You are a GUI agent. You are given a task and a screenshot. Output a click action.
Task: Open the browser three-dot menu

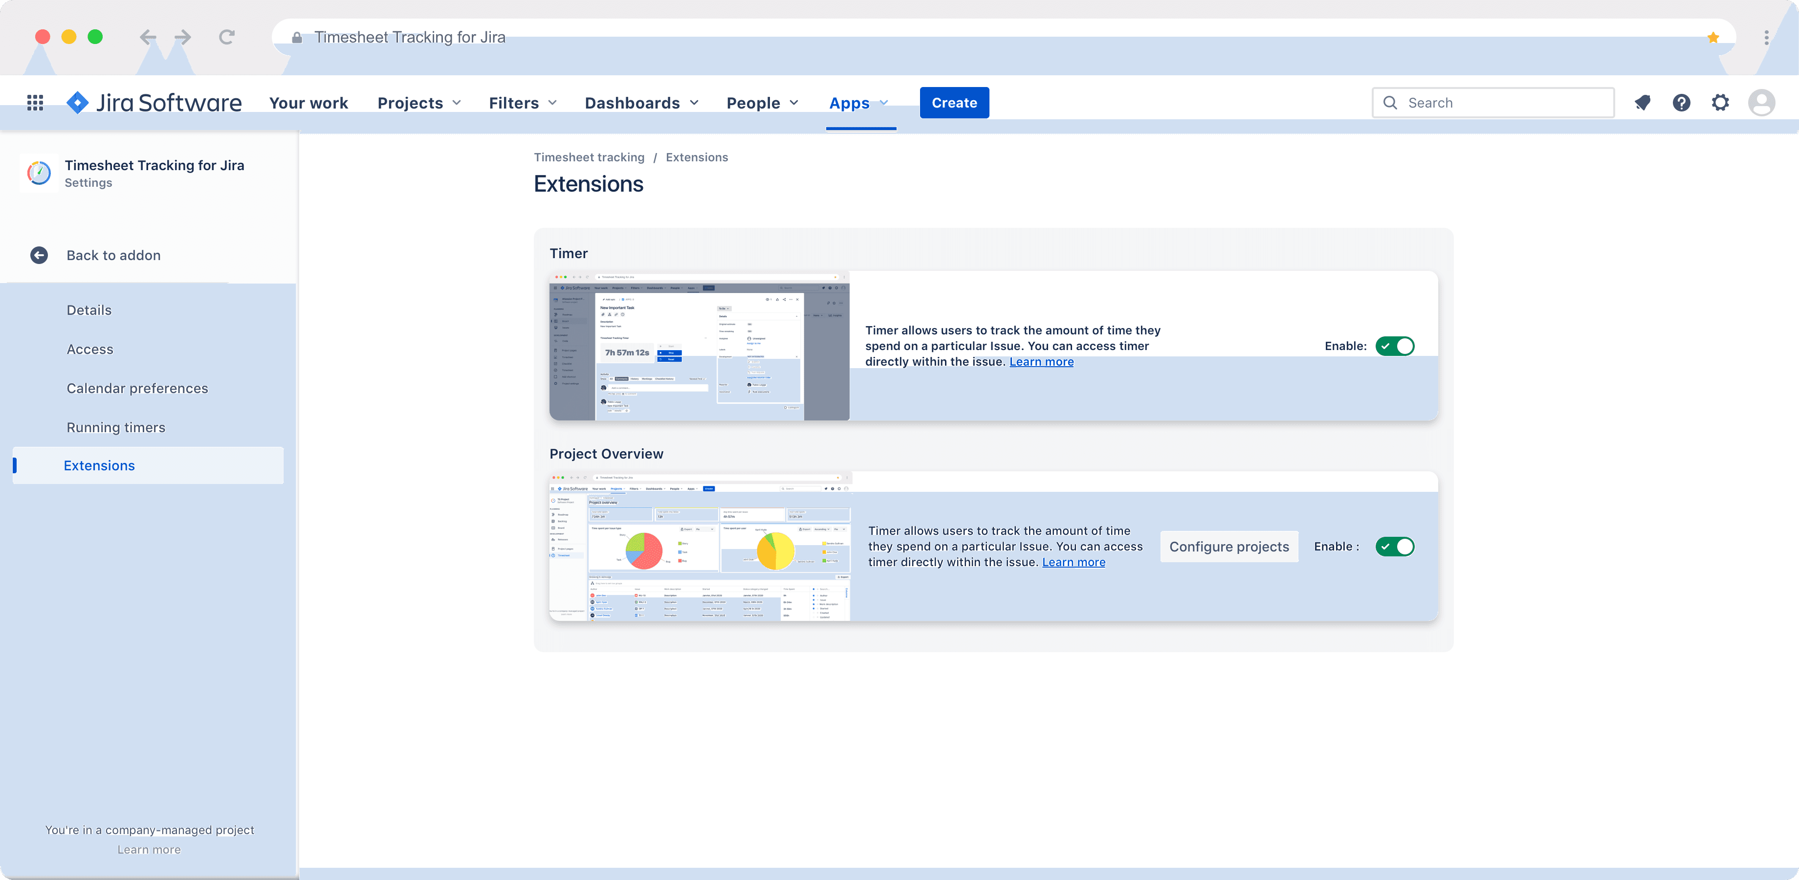tap(1766, 38)
